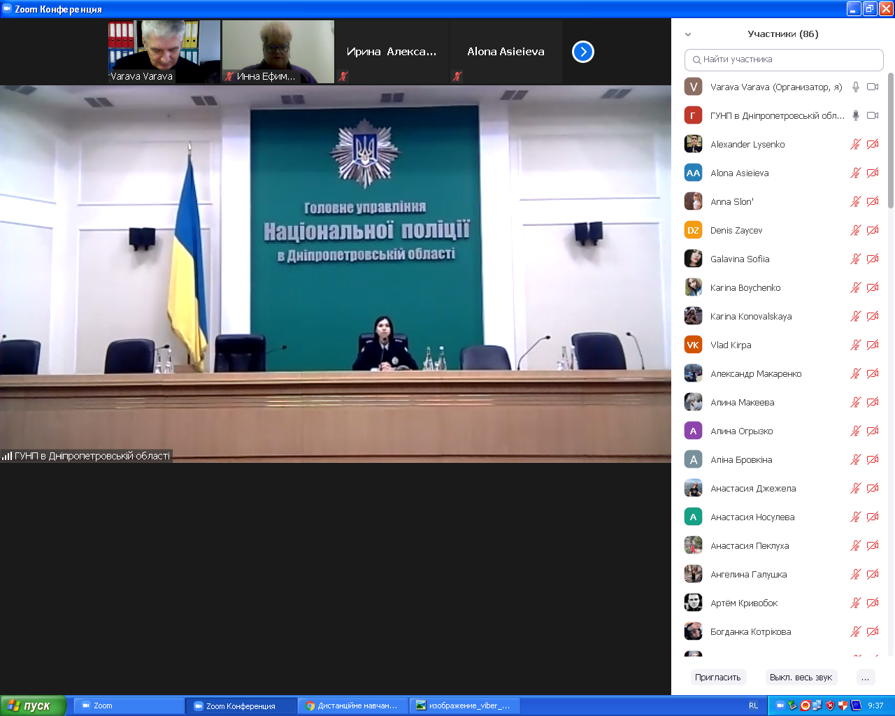Image resolution: width=895 pixels, height=716 pixels.
Task: Select Alexander Lysenko participant name
Action: click(747, 144)
